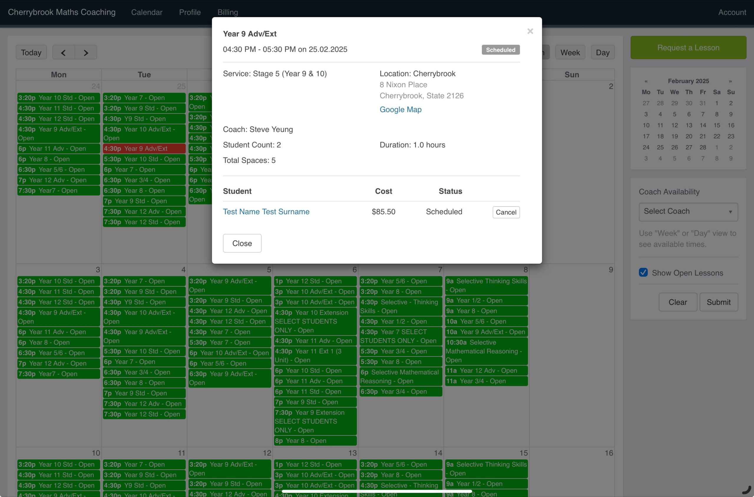Open the Calendar nav item
The image size is (754, 497).
[146, 12]
